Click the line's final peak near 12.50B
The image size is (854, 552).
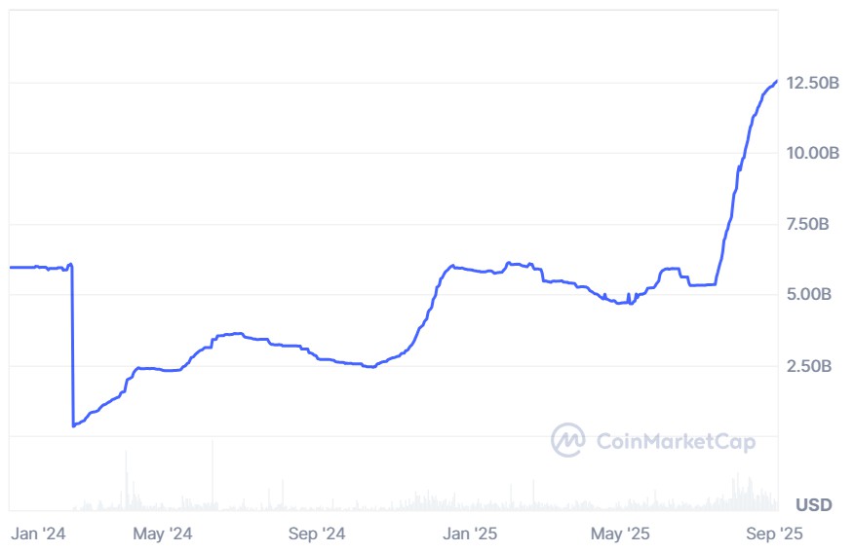click(x=775, y=82)
